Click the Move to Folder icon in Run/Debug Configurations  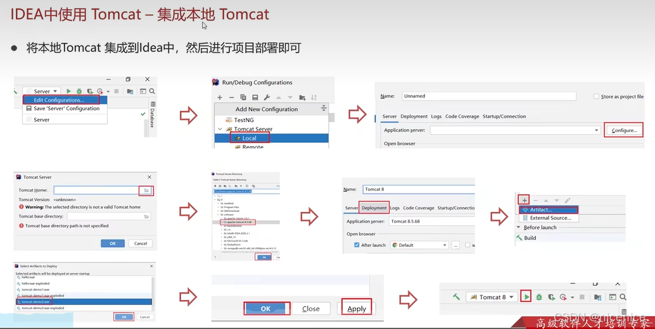(x=302, y=97)
